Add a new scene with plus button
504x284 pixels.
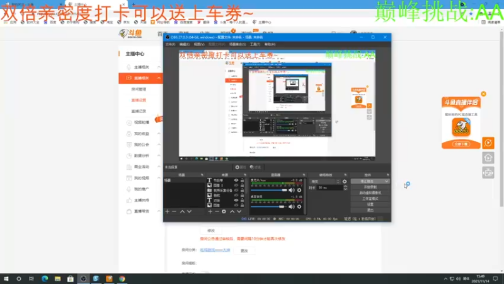(x=167, y=211)
